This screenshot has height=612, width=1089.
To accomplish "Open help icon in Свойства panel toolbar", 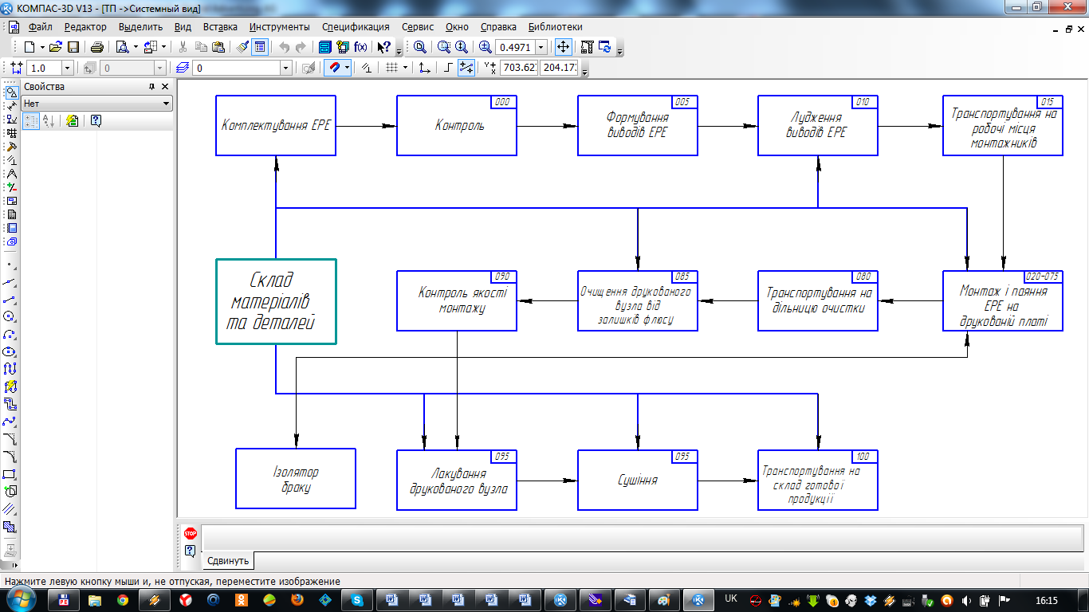I will [96, 121].
